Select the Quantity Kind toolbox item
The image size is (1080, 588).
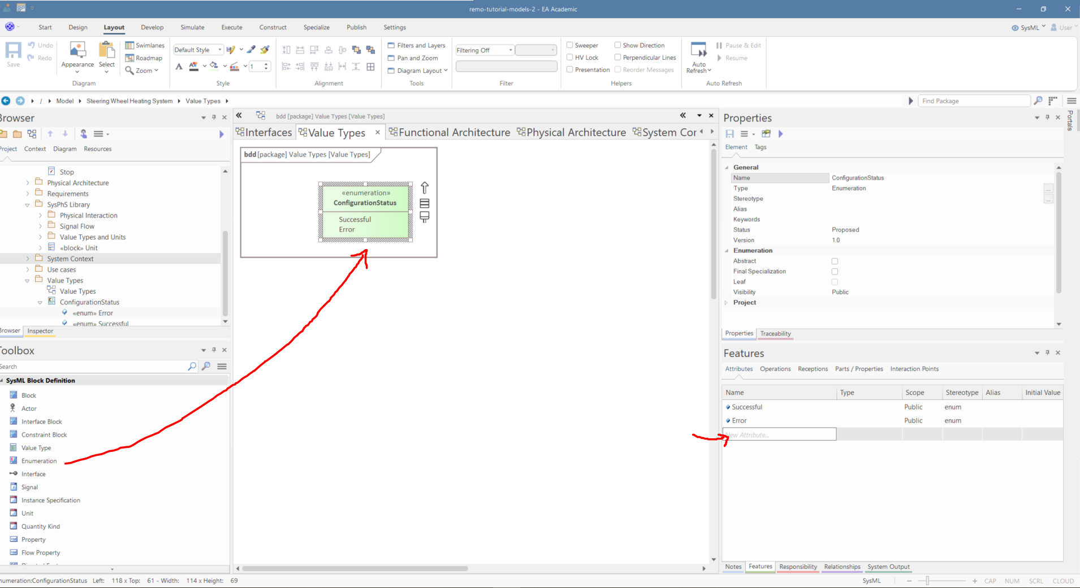click(x=40, y=526)
